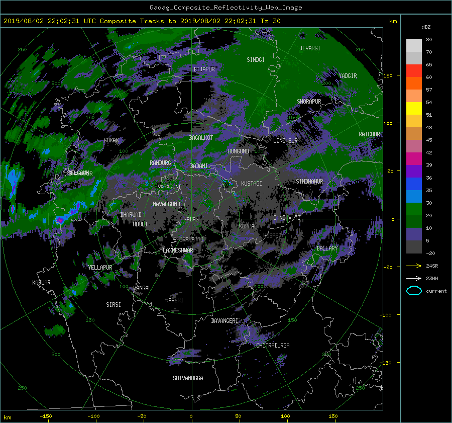This screenshot has height=423, width=452.
Task: Click the intense magenta storm cell west of Dharwad
Action: pos(59,221)
